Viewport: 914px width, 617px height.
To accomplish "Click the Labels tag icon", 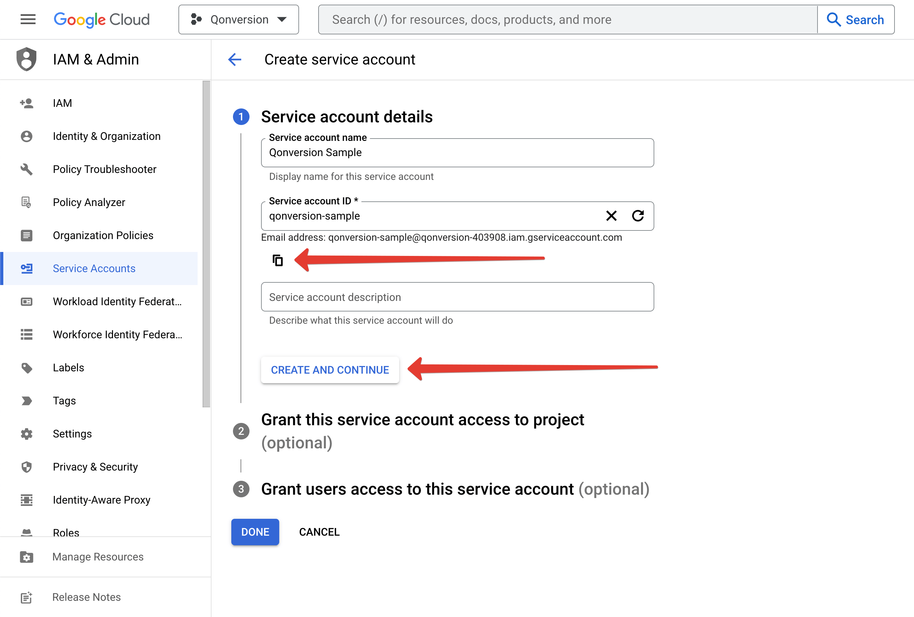I will coord(26,368).
